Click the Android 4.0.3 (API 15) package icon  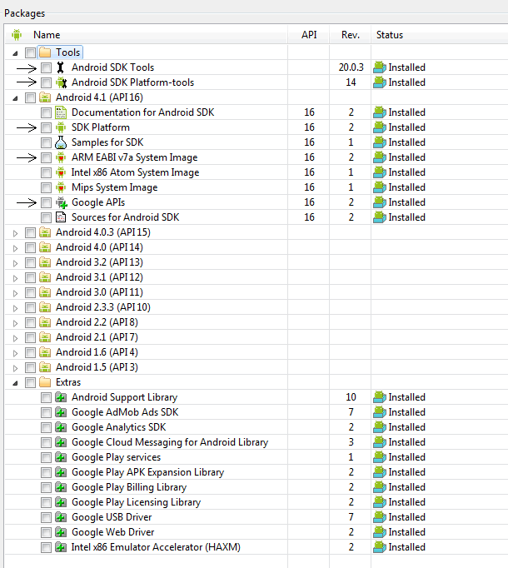tap(45, 232)
